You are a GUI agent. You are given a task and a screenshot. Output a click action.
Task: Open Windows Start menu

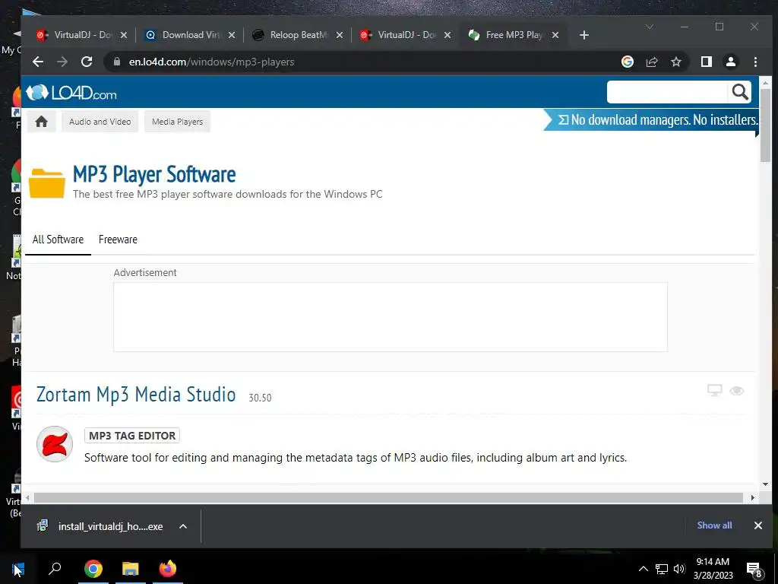point(18,569)
